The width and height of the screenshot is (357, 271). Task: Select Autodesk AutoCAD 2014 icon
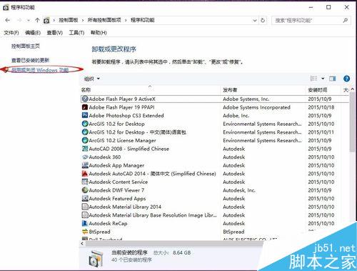[85, 174]
